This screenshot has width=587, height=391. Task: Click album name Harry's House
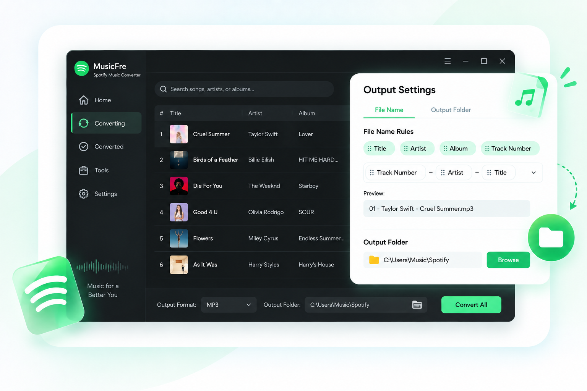click(316, 265)
